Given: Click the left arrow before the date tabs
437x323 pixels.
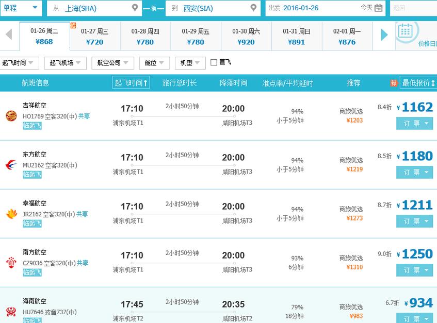Looking at the screenshot, I should pos(9,35).
